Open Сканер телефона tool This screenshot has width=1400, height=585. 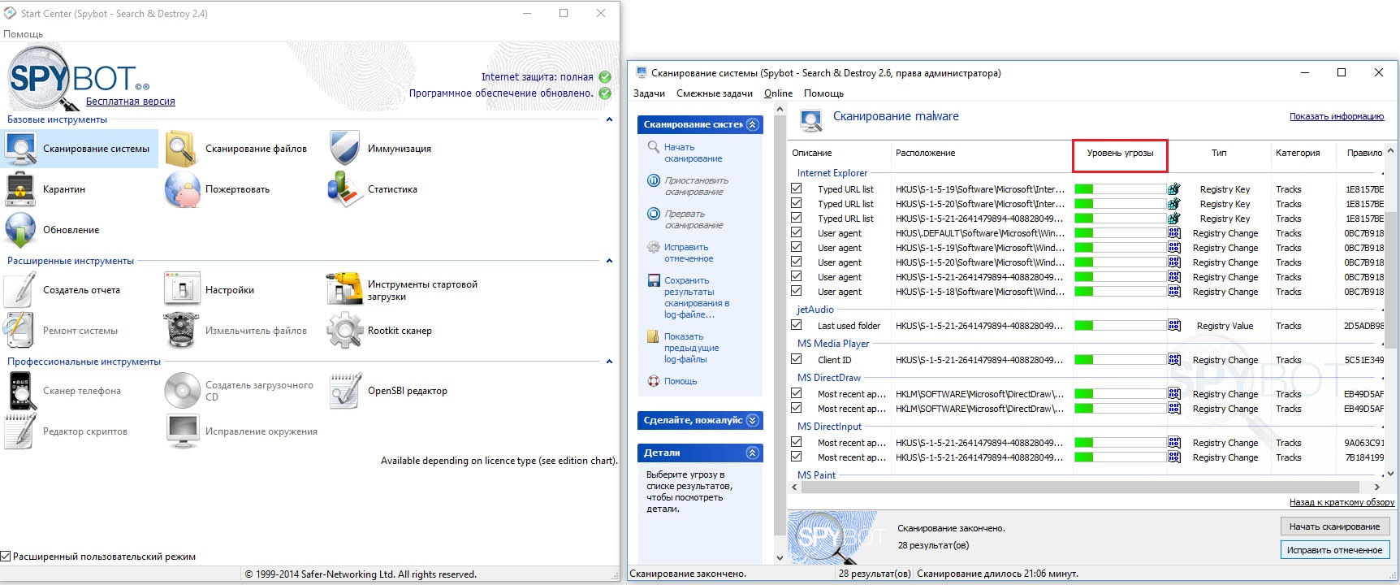click(x=63, y=391)
